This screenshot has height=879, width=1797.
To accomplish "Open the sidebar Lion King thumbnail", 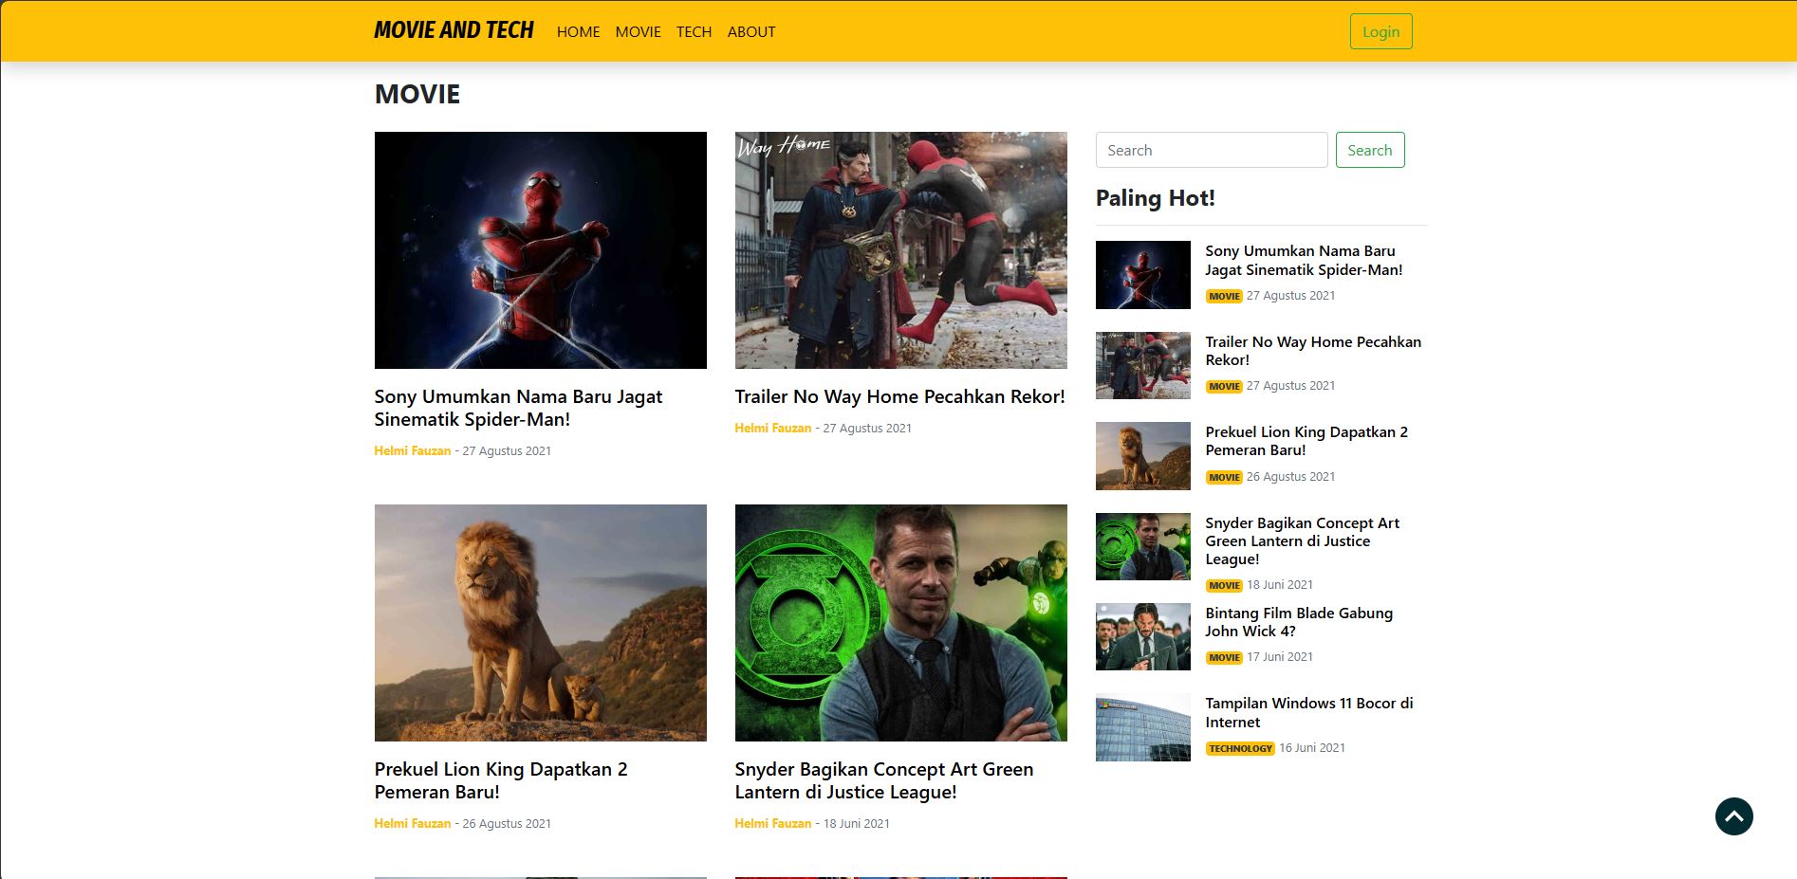I will [x=1142, y=456].
